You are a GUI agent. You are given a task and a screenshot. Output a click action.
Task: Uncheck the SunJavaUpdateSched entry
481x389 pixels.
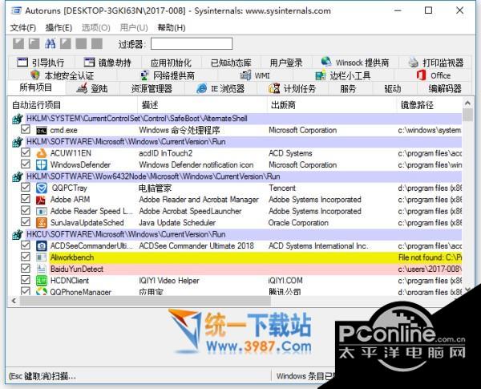(x=26, y=222)
